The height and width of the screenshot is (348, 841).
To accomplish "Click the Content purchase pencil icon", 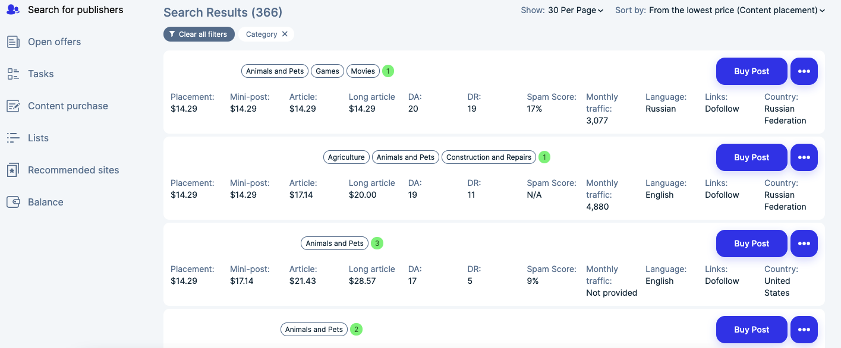I will (13, 106).
